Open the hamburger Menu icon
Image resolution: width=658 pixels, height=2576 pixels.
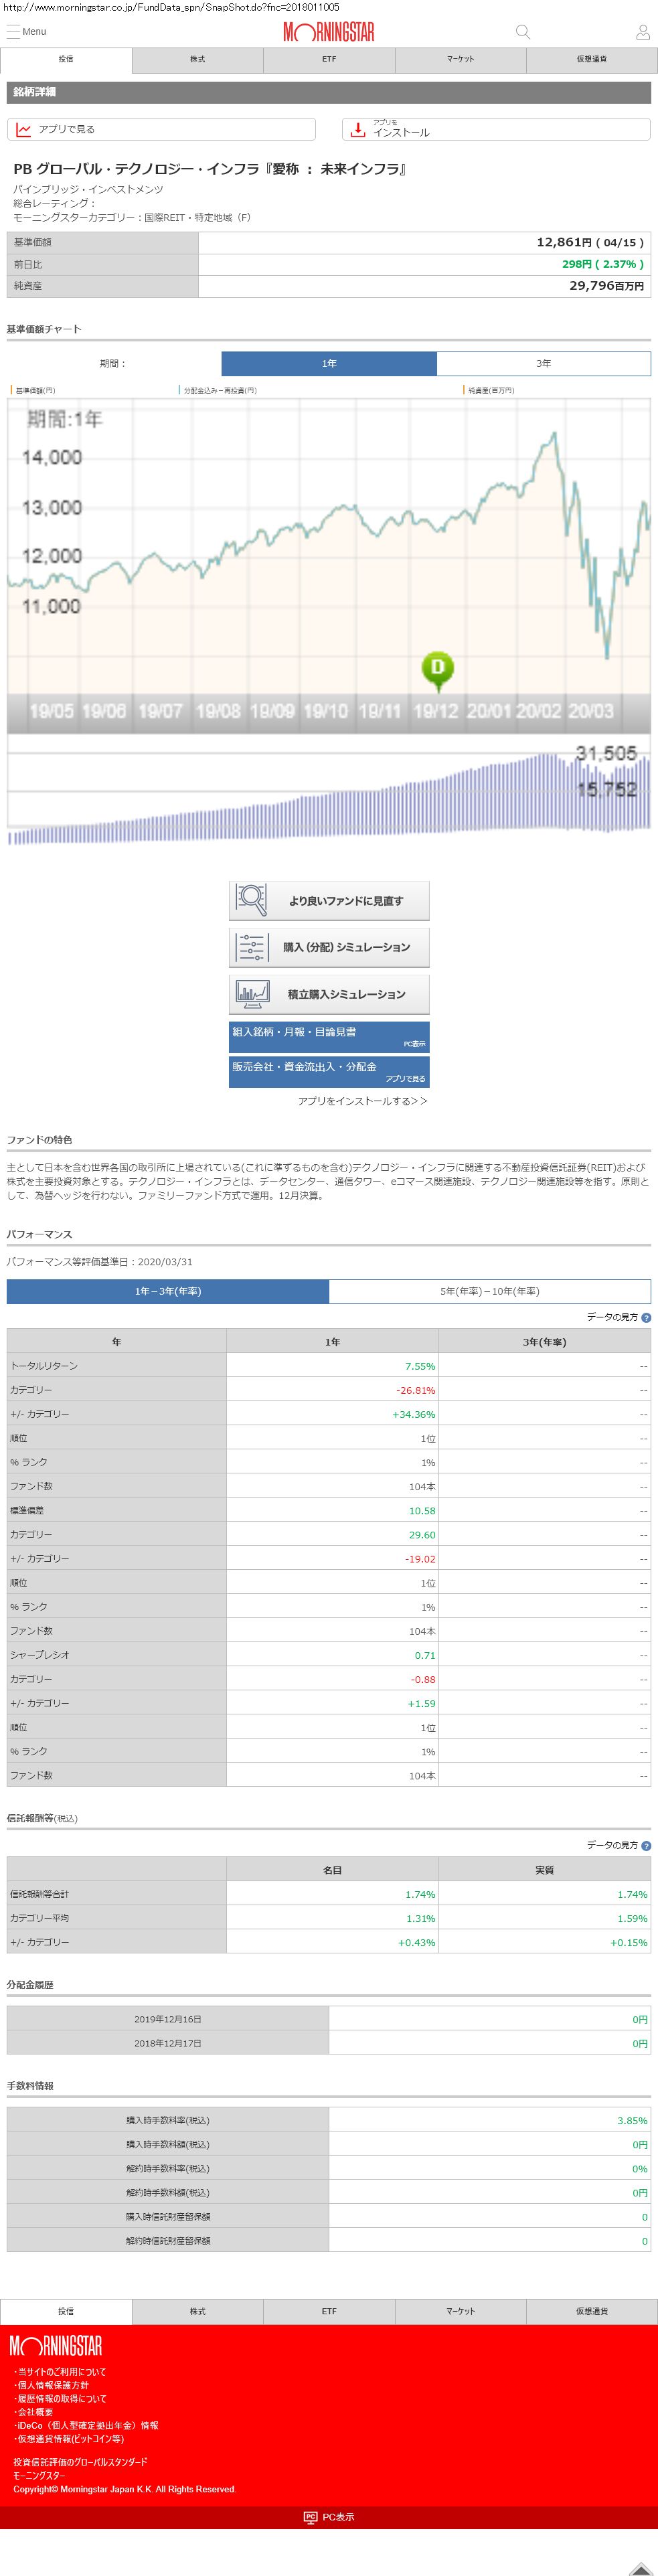14,32
